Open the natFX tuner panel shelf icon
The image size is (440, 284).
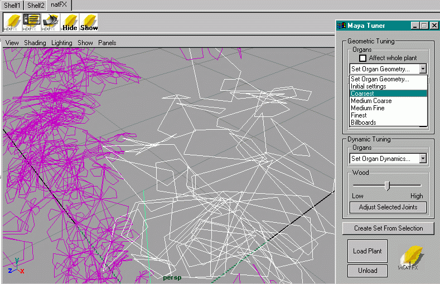(31, 22)
